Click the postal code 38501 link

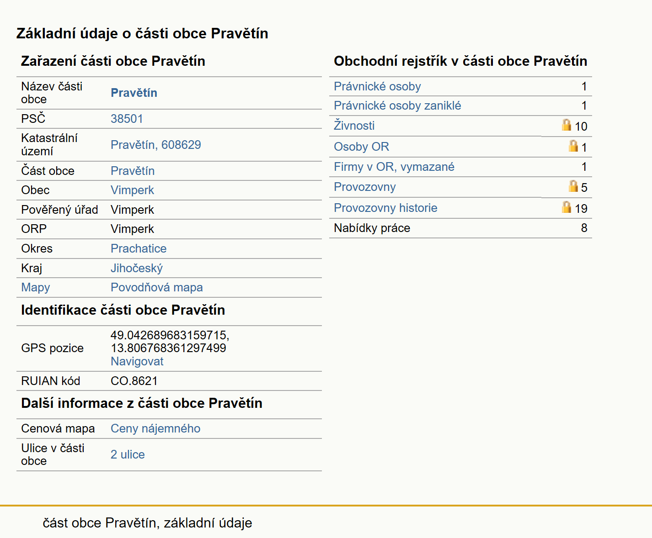pos(127,119)
